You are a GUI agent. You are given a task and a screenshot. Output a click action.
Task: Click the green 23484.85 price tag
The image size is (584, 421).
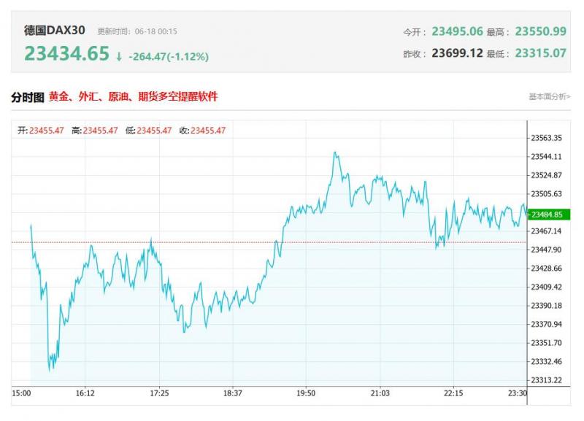(x=549, y=215)
